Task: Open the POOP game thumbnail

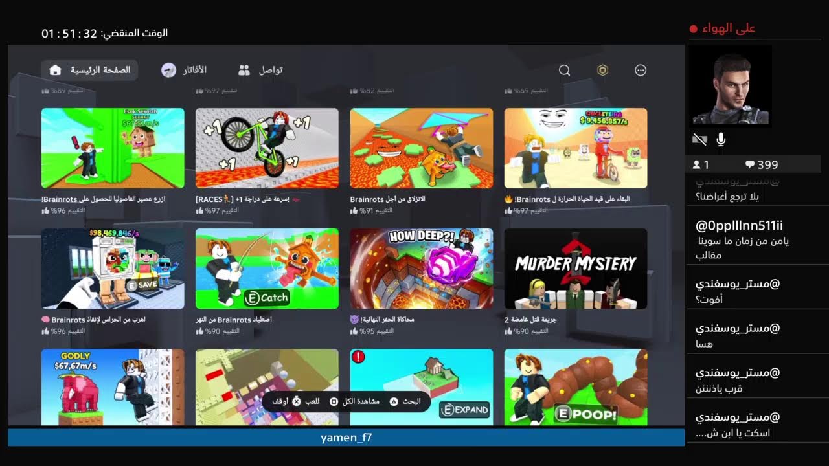Action: coord(576,387)
